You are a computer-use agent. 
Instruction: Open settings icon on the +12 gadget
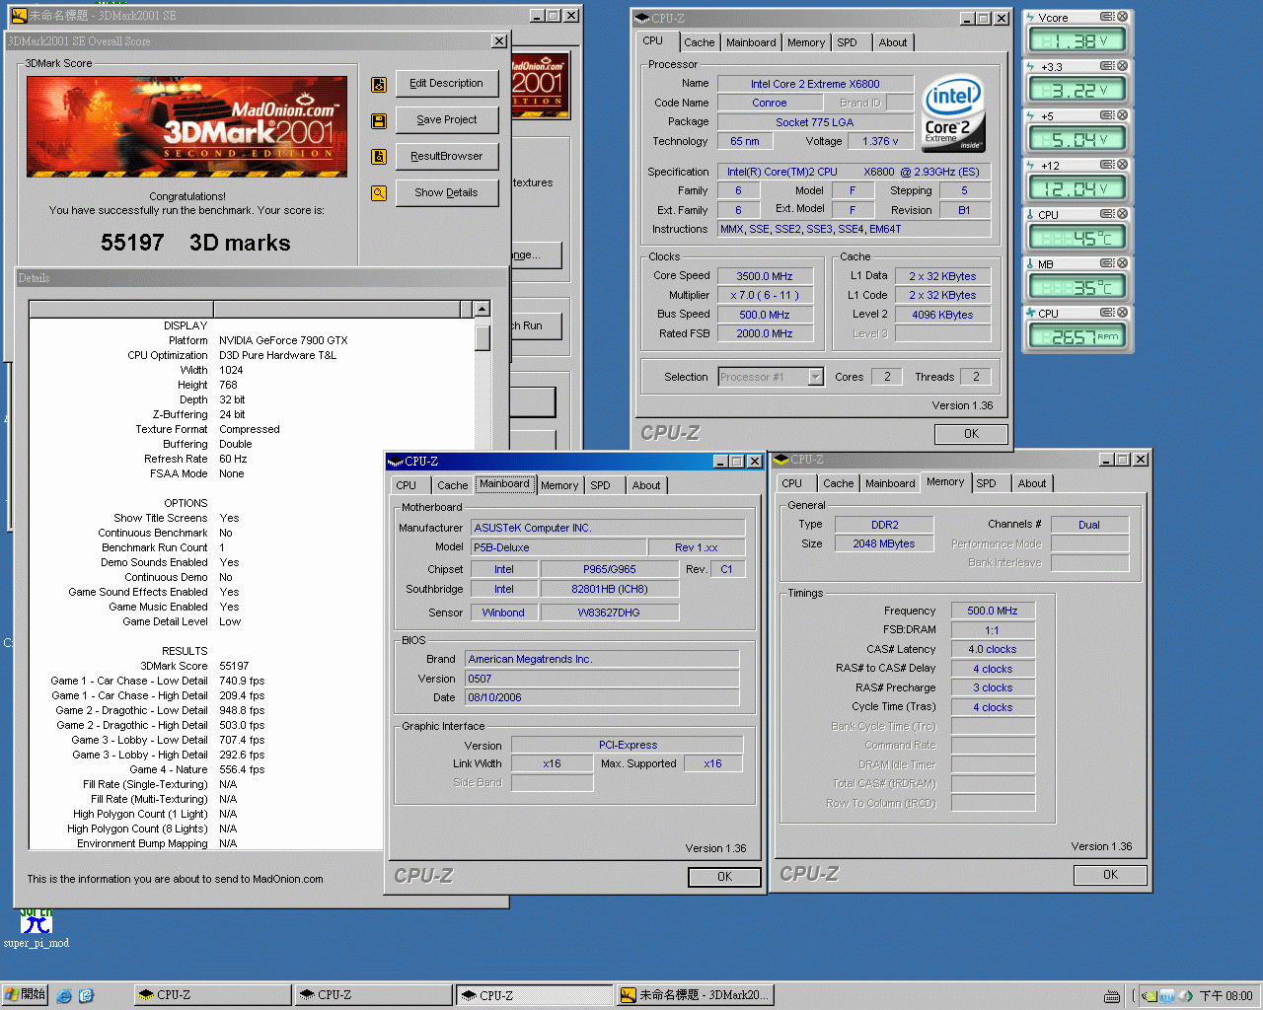tap(1107, 165)
